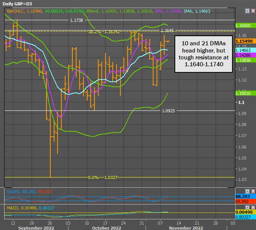Screen dimensions: 256x230
Task: Close the main price chart pane
Action: tap(253, 11)
